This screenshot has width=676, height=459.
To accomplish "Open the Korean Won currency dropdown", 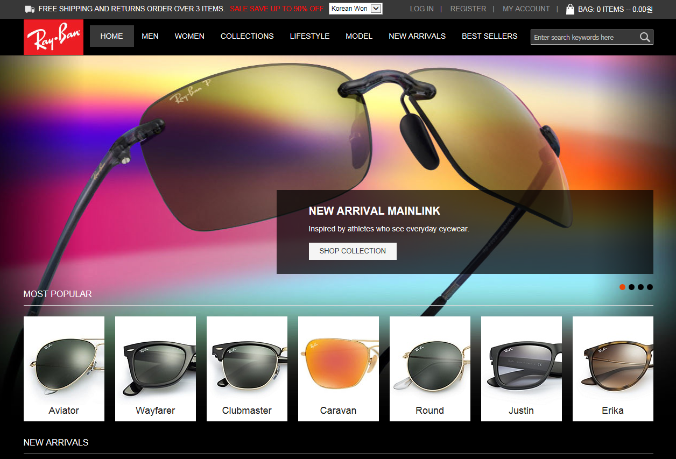I will click(356, 9).
